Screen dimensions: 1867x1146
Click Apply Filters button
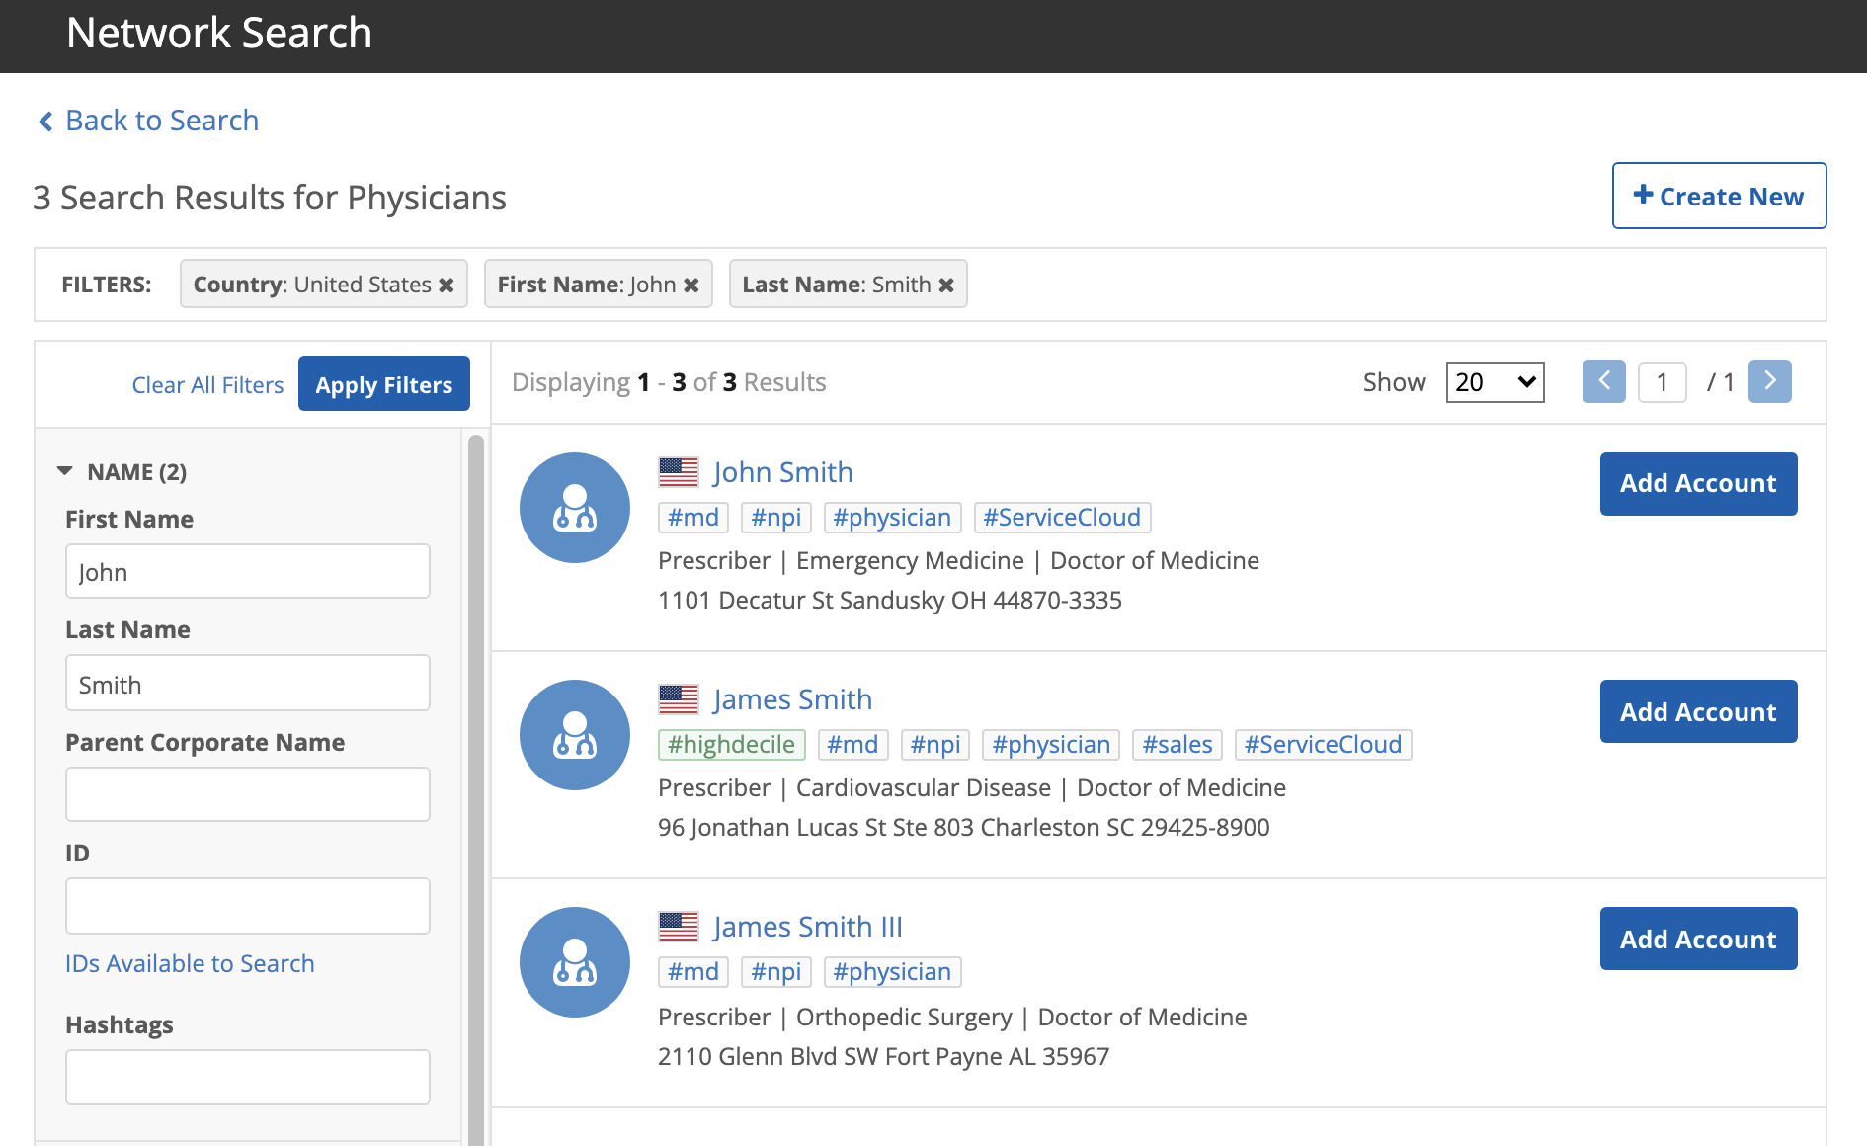pos(383,384)
